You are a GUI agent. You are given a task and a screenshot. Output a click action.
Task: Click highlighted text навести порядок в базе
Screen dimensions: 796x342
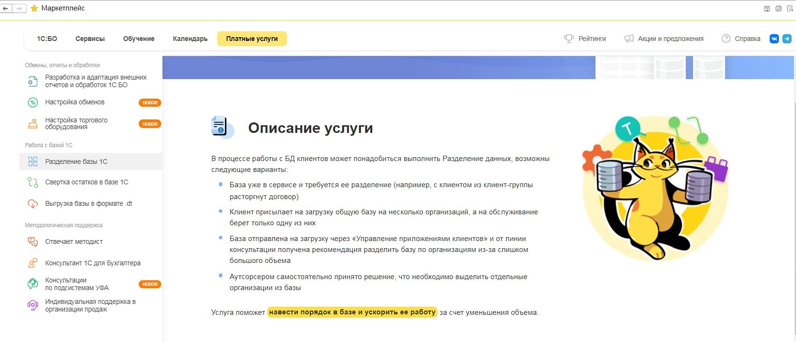[352, 312]
